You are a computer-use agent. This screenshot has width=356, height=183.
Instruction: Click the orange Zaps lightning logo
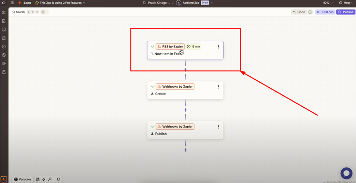[19, 3]
